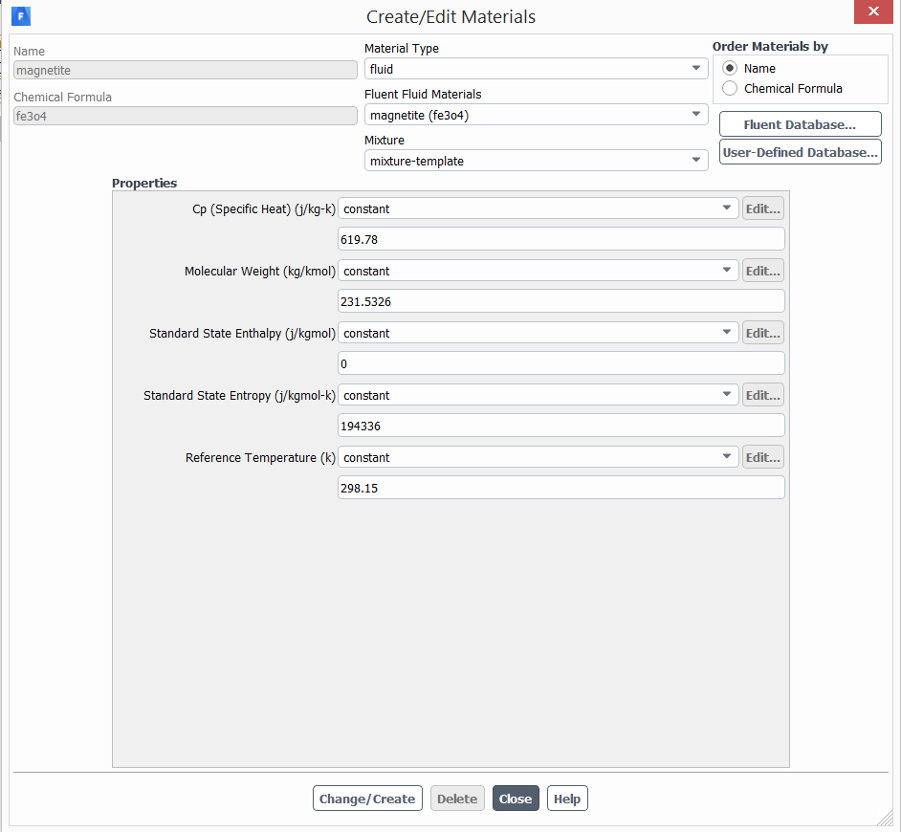Click the molecular weight value field 231.5326
Viewport: 901px width, 832px height.
coord(560,301)
